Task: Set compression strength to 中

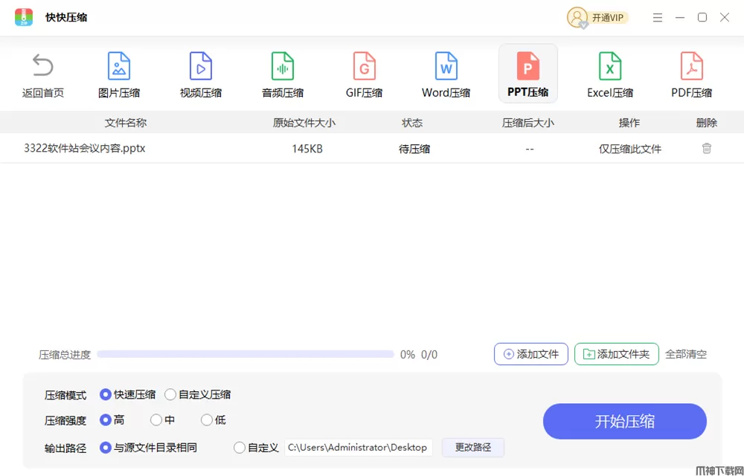Action: click(156, 420)
